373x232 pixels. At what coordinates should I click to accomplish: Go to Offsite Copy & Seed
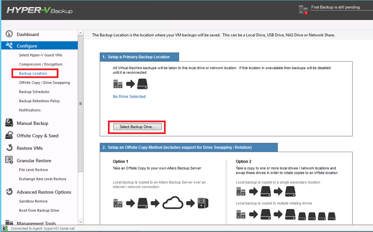point(37,136)
